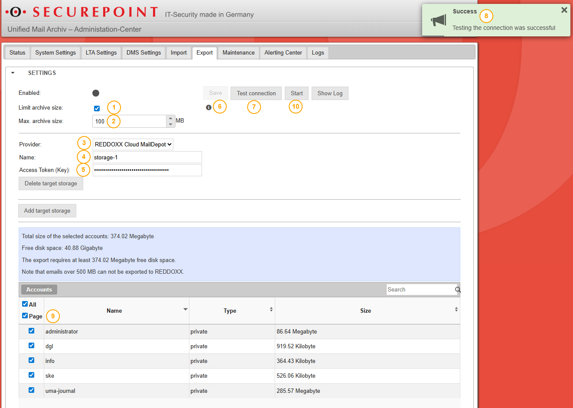This screenshot has width=573, height=408.
Task: Open the Alerting Center tab
Action: 283,52
